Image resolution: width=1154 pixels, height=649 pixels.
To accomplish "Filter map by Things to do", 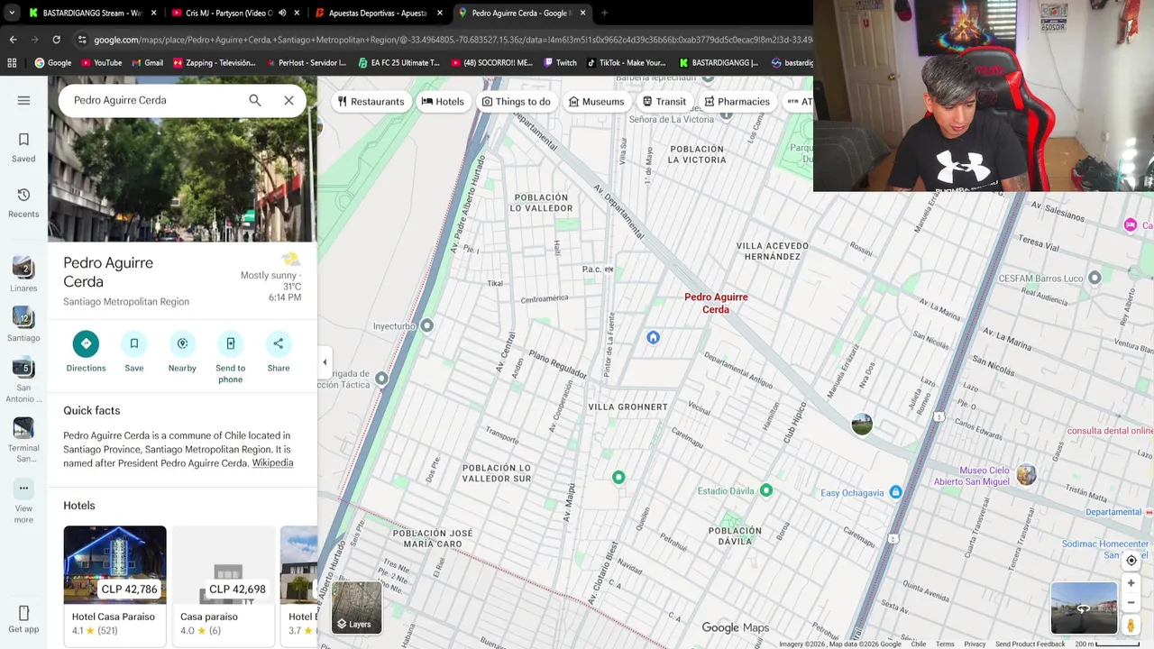I will [517, 101].
